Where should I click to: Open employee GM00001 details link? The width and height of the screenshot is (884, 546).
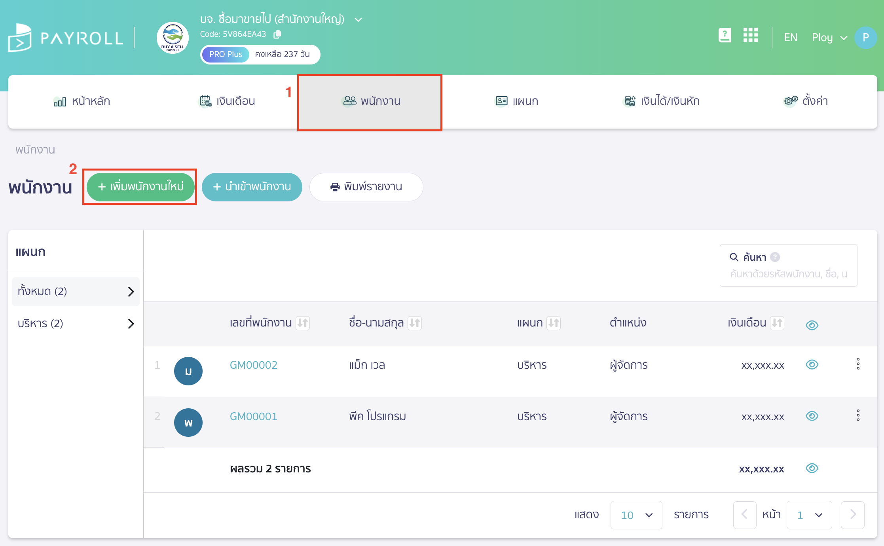[254, 416]
